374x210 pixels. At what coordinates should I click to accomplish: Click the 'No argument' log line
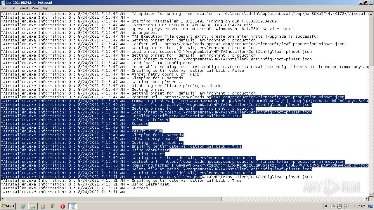click(79, 33)
